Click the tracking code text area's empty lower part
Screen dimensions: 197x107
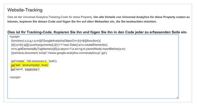click(93, 89)
